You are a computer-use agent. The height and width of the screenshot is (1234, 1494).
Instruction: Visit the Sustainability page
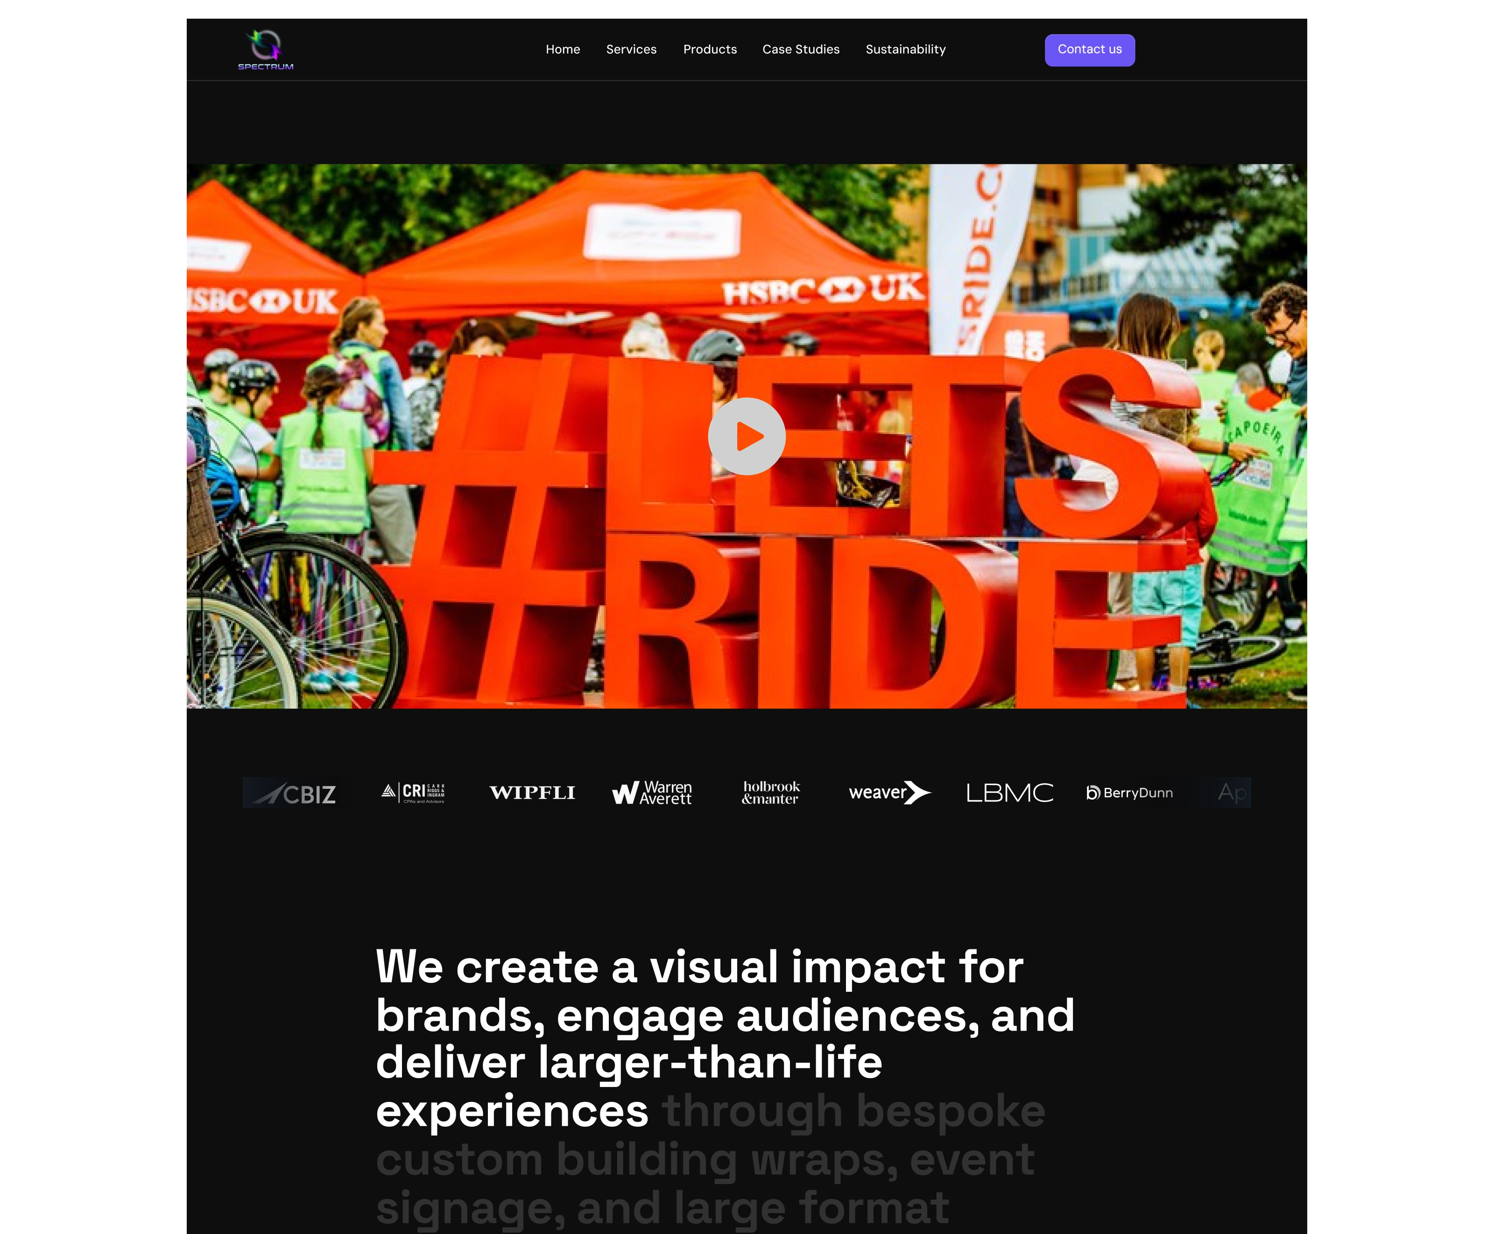click(905, 49)
